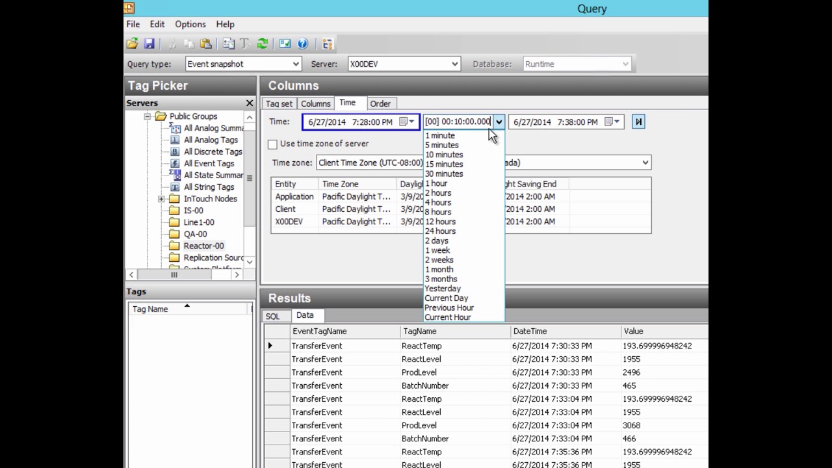The image size is (832, 468).
Task: Choose Previous Hour from the duration list
Action: point(464,307)
